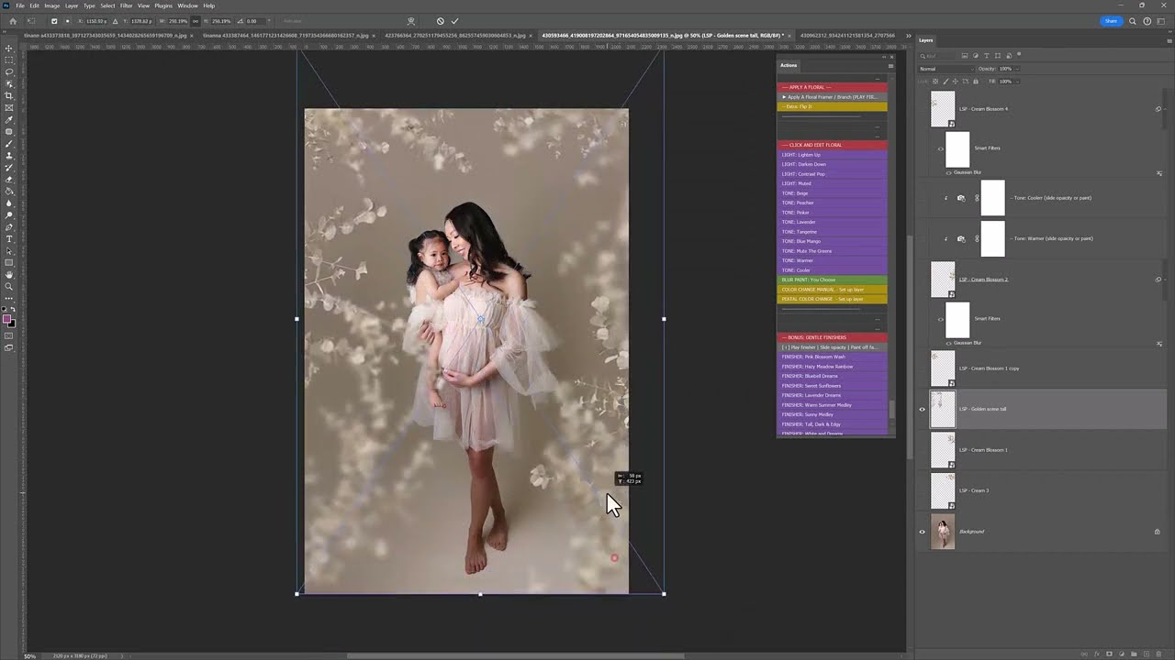The image size is (1175, 660).
Task: Hide the LSP - Golden scene tall layer
Action: pos(923,410)
